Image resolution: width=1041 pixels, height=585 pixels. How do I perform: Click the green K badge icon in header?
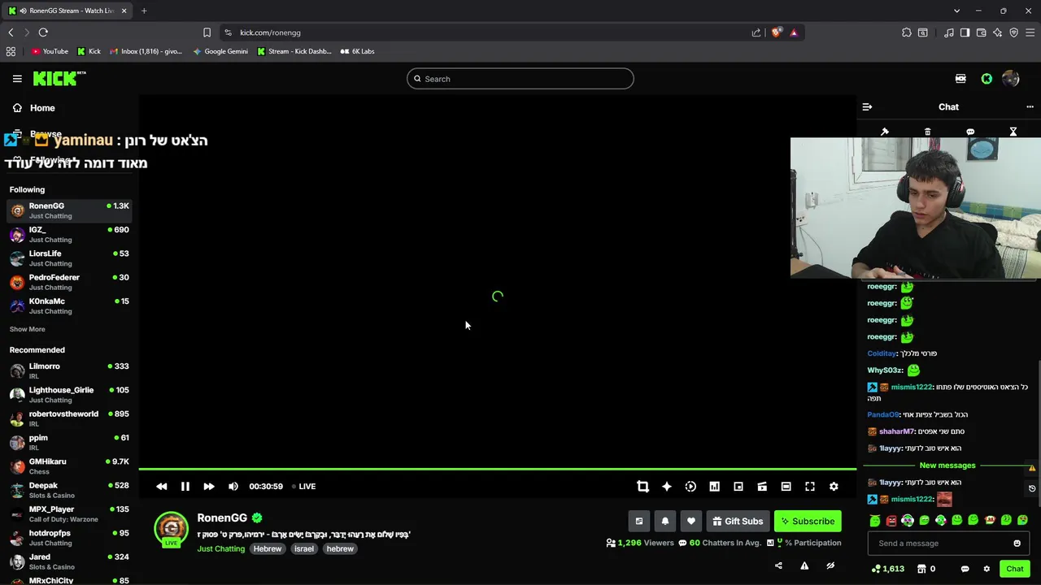point(987,79)
